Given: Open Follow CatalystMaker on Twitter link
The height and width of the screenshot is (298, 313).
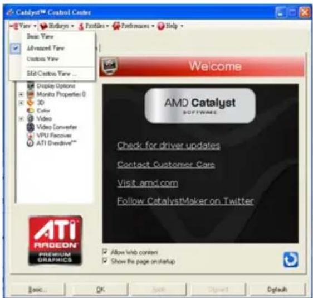Looking at the screenshot, I should pyautogui.click(x=185, y=201).
